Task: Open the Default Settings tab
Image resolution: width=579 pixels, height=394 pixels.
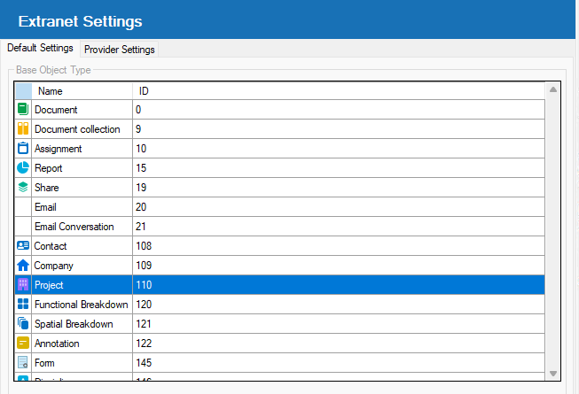Action: [40, 49]
